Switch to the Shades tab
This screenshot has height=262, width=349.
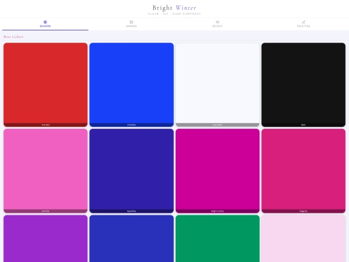tap(131, 24)
